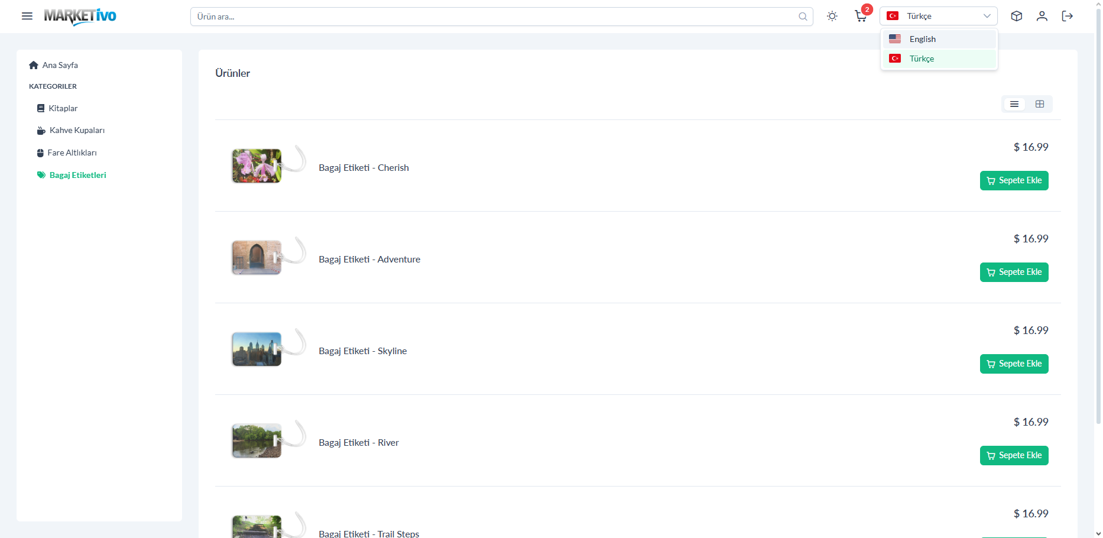Open the River luggage tag thumbnail
The image size is (1103, 538).
coord(269,440)
